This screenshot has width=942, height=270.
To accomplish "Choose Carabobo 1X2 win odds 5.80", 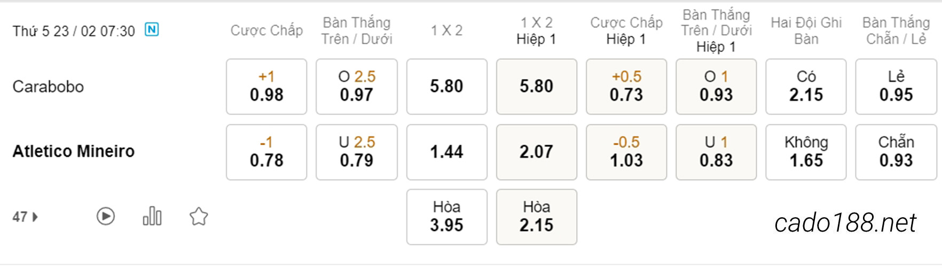I will pos(447,86).
